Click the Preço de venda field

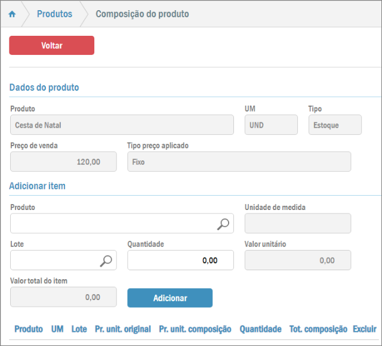tap(63, 162)
